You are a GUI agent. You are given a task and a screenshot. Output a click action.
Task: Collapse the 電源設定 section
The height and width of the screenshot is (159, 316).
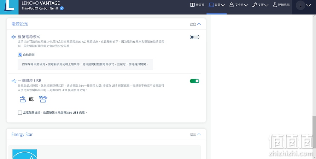[x=195, y=24]
